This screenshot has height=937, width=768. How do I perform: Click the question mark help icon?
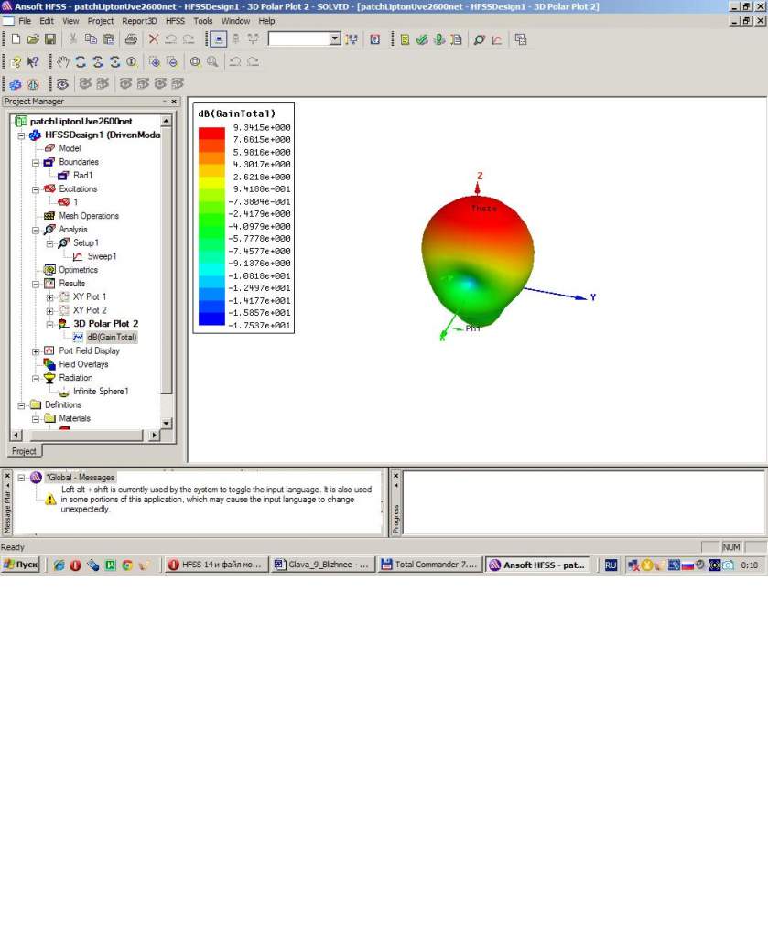coord(16,62)
